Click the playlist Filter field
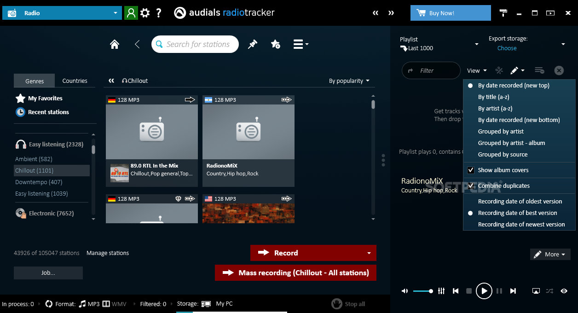Viewport: 578px width, 313px height. click(431, 70)
